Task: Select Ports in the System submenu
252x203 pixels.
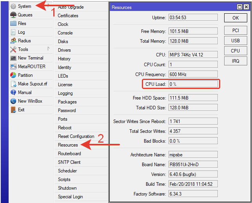Action: point(81,119)
